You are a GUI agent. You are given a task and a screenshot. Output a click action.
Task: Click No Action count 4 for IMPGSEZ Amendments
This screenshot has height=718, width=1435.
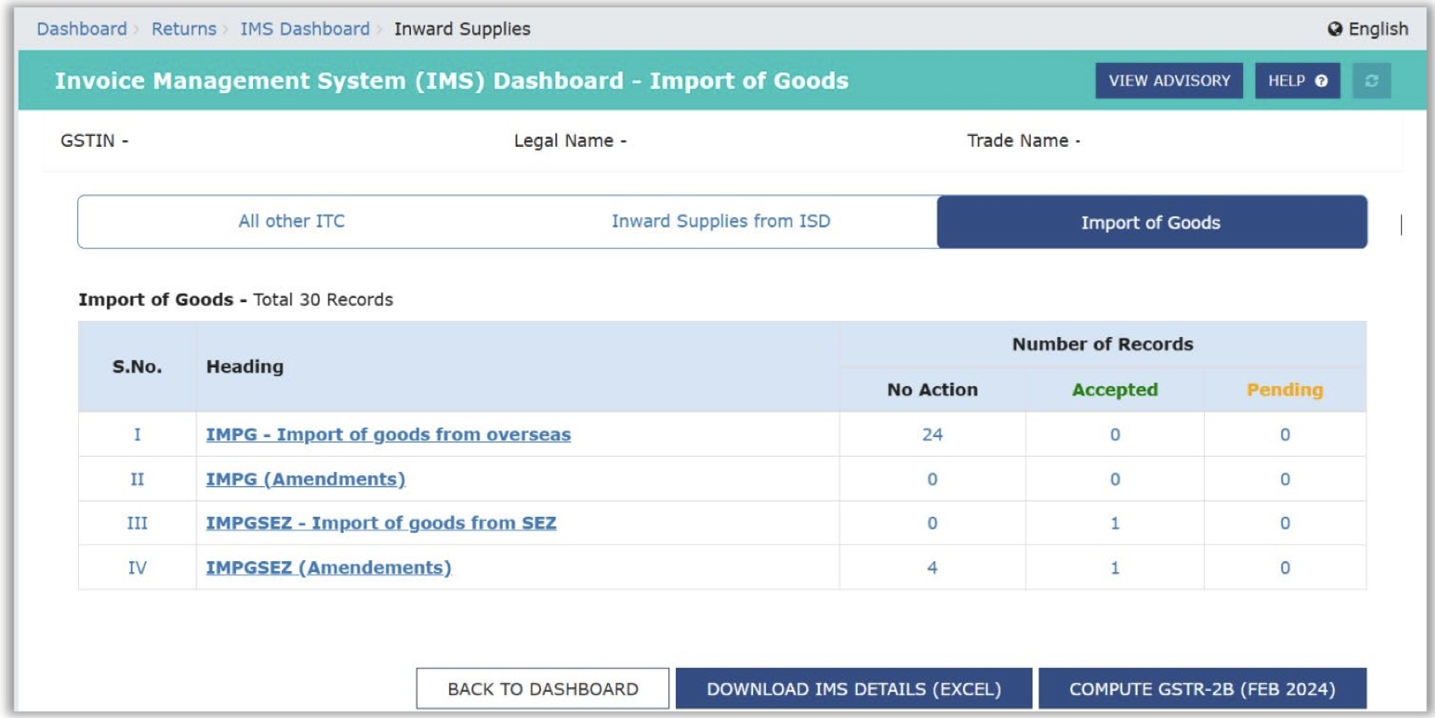[x=932, y=568]
